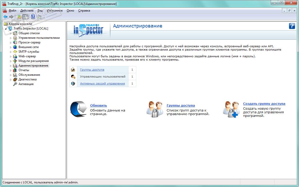
Task: Select the Внешние сети globe icon
Action: point(15,47)
